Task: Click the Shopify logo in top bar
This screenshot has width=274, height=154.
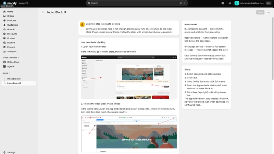Action: click(10, 3)
